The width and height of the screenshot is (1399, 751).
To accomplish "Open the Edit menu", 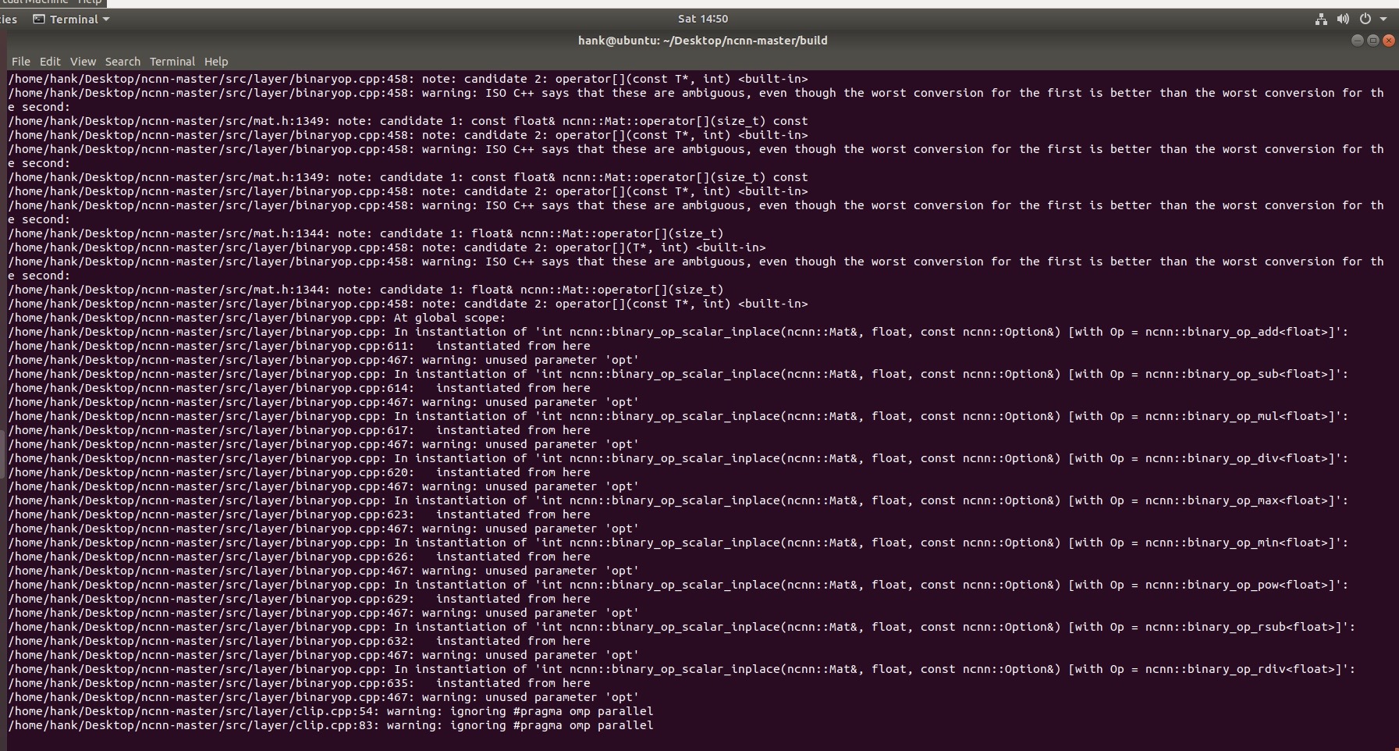I will click(x=50, y=62).
